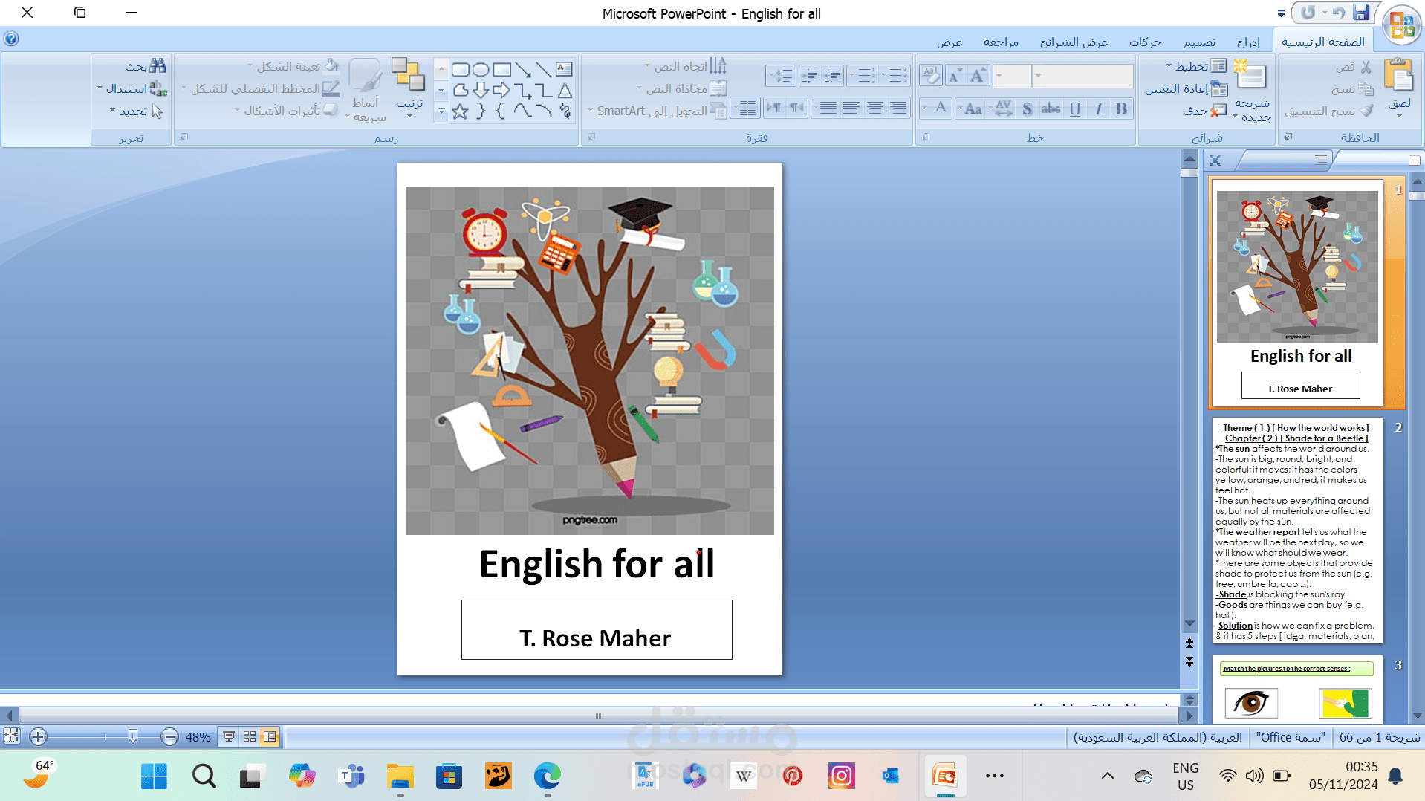Select the text box shape tool
The height and width of the screenshot is (801, 1425).
point(564,69)
